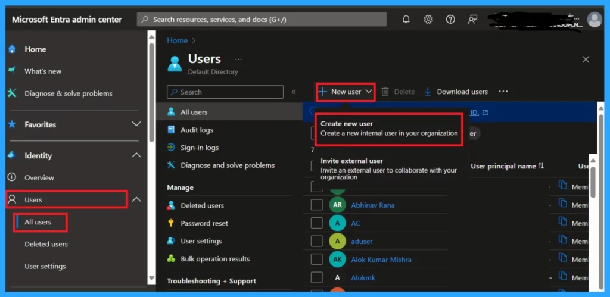Viewport: 610px width, 297px height.
Task: Click the Password reset key icon
Action: pos(171,223)
